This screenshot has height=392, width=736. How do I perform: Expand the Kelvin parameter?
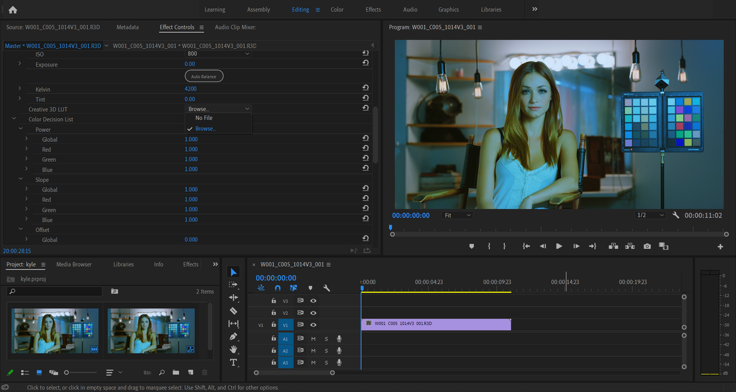click(x=20, y=89)
